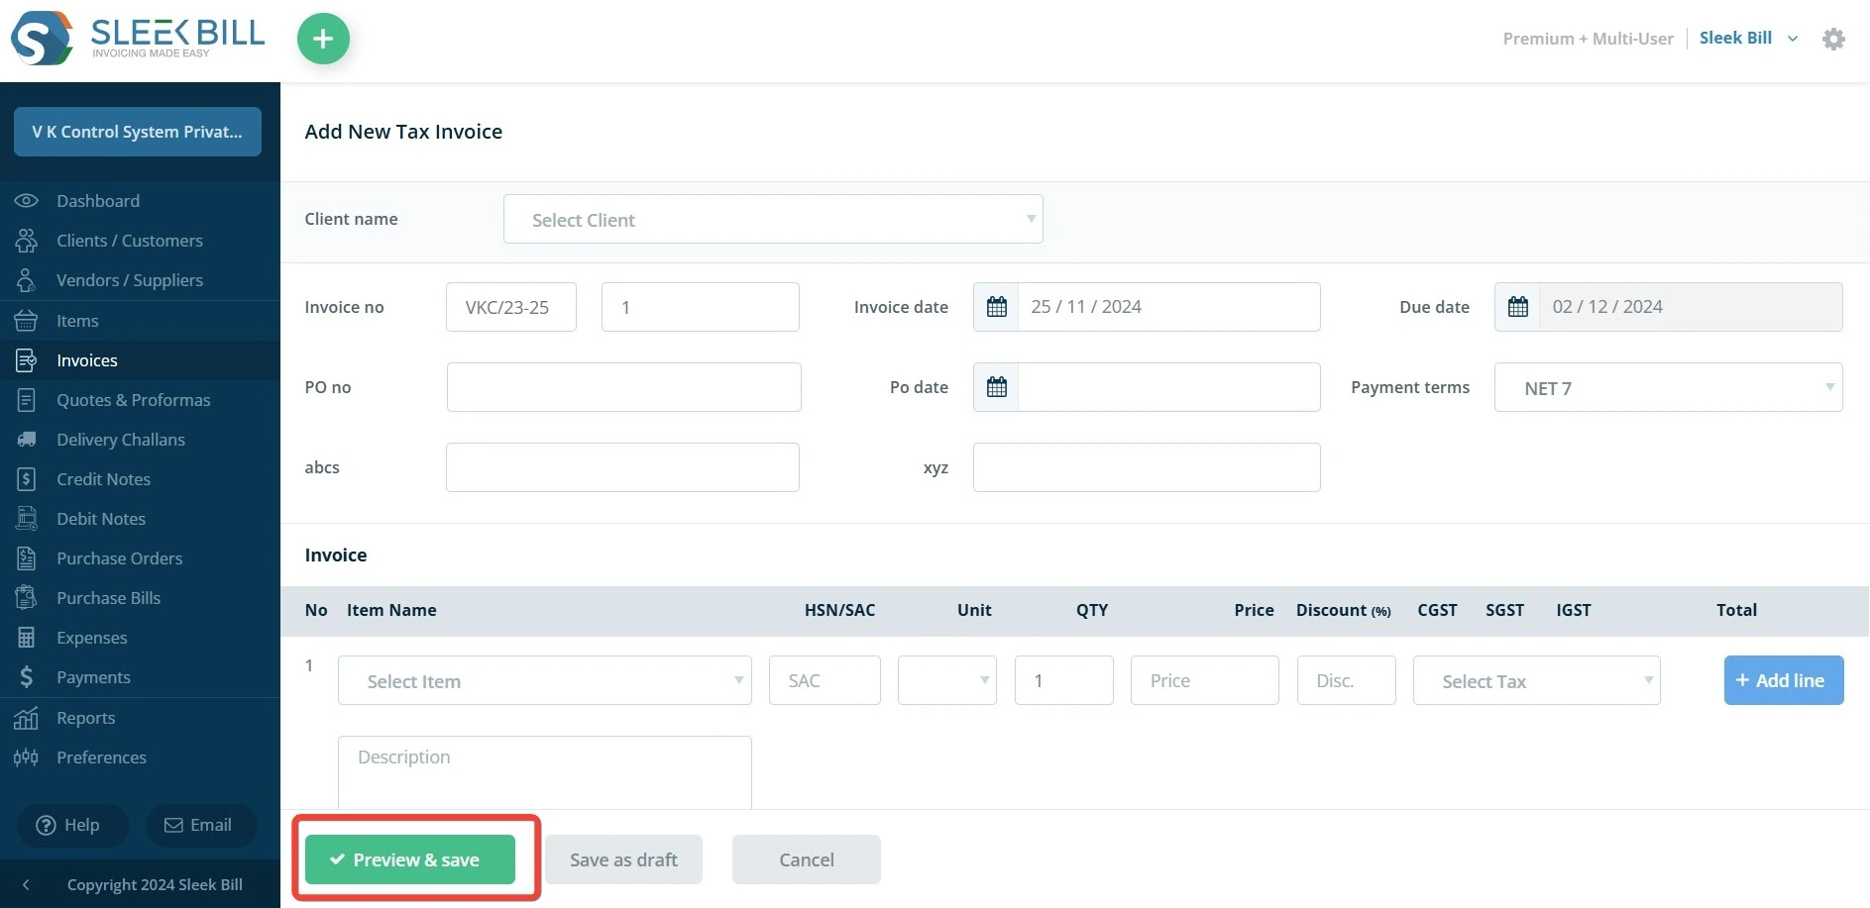The height and width of the screenshot is (908, 1870).
Task: Click Email button
Action: point(201,825)
